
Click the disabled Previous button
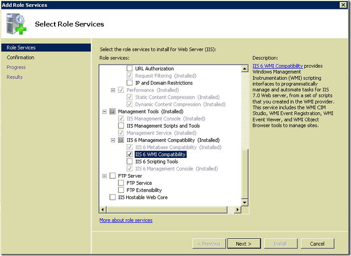coord(209,243)
